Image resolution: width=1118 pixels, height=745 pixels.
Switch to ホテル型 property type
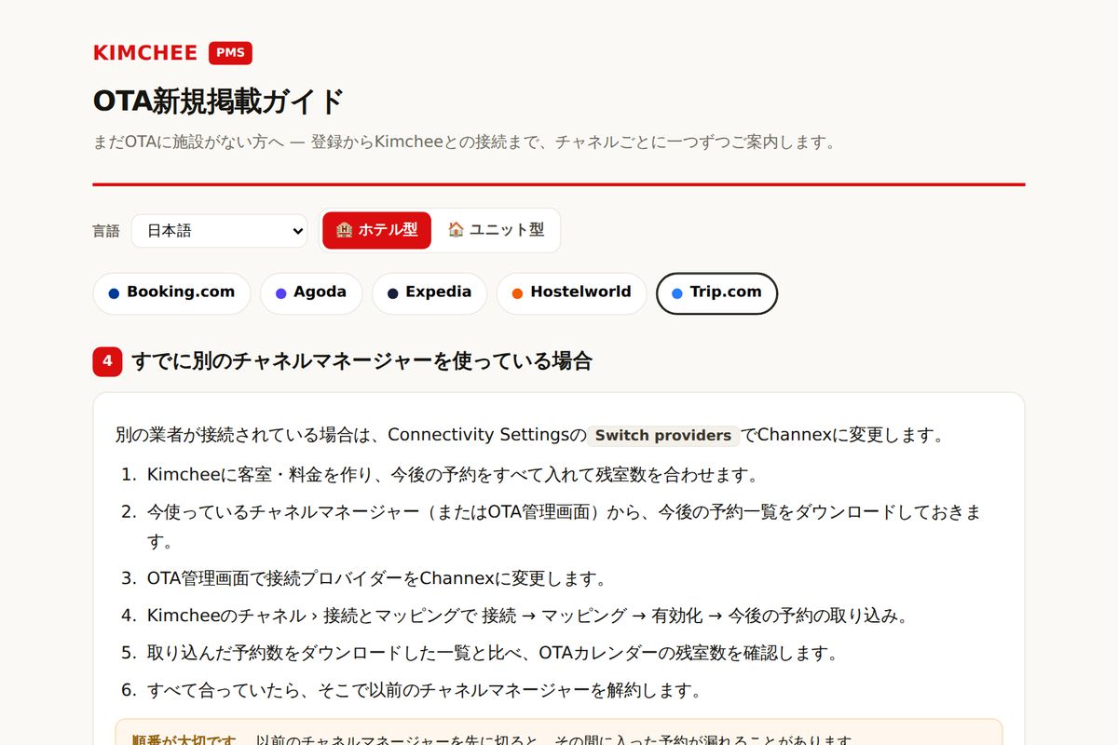pos(376,230)
